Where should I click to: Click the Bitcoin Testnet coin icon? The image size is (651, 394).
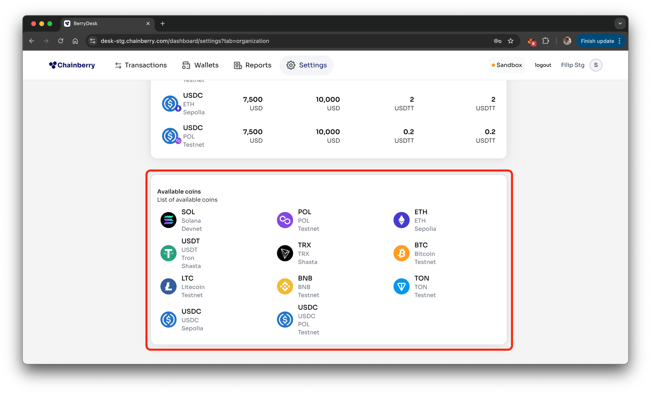401,253
